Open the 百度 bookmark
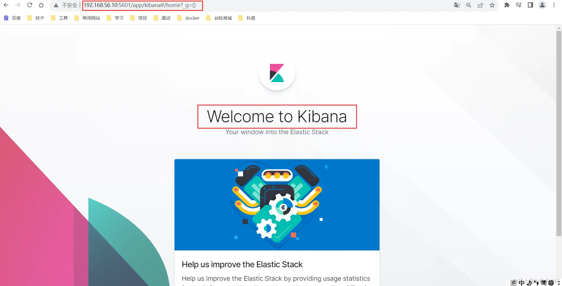This screenshot has width=562, height=286. (x=12, y=18)
